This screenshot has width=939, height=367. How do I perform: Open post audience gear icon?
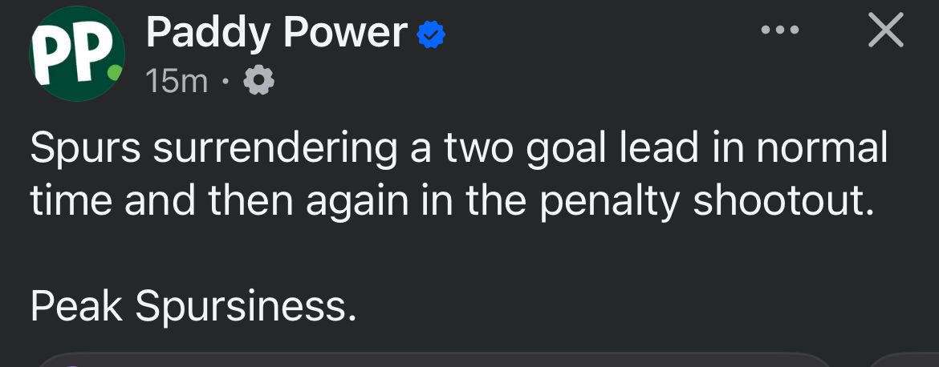click(258, 81)
